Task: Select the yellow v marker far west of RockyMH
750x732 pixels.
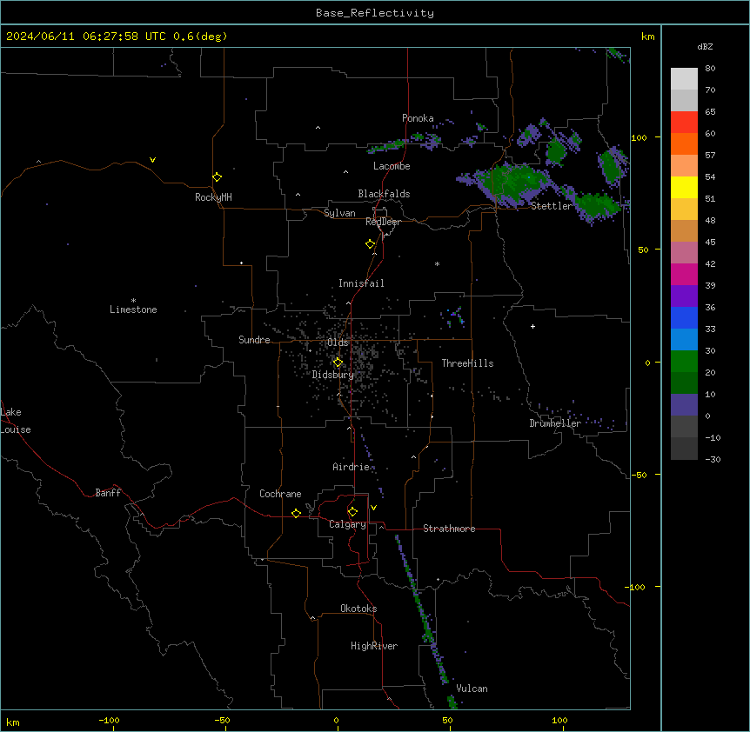Action: tap(152, 160)
